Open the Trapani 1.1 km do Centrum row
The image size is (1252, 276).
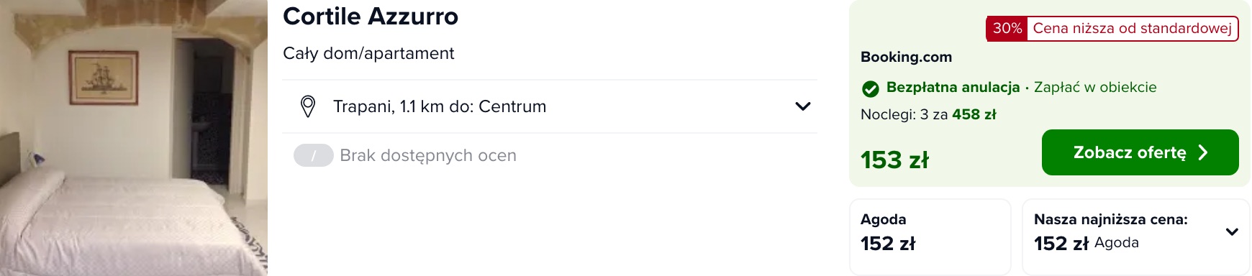pyautogui.click(x=550, y=106)
